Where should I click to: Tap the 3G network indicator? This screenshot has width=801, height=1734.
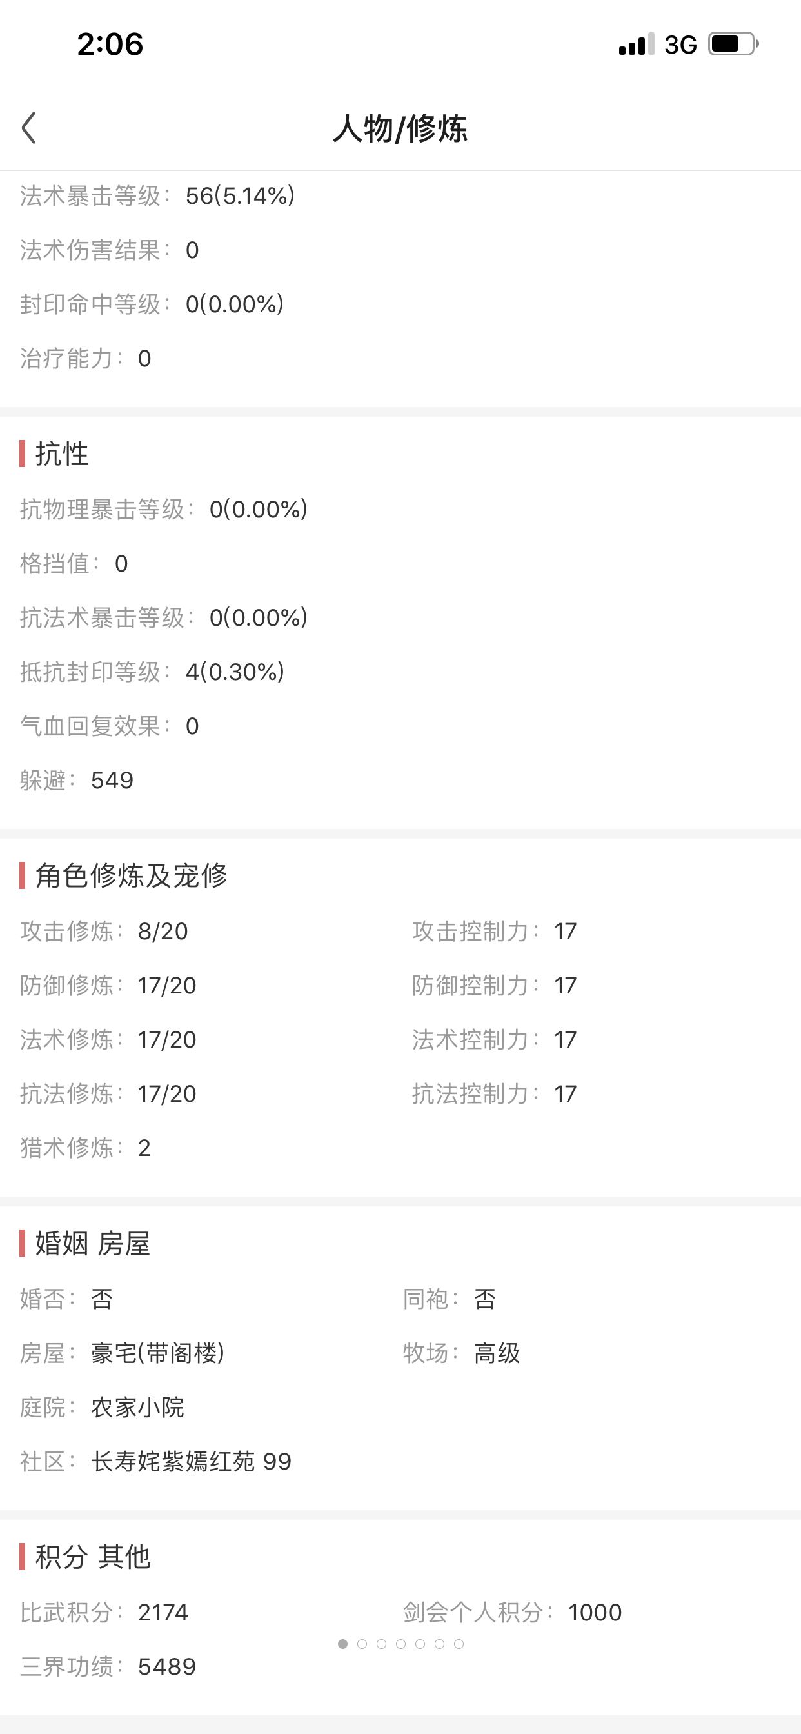click(680, 45)
